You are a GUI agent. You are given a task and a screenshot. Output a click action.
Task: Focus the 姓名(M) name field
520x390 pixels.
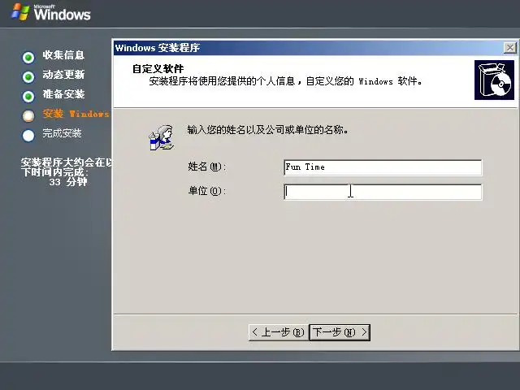click(383, 167)
